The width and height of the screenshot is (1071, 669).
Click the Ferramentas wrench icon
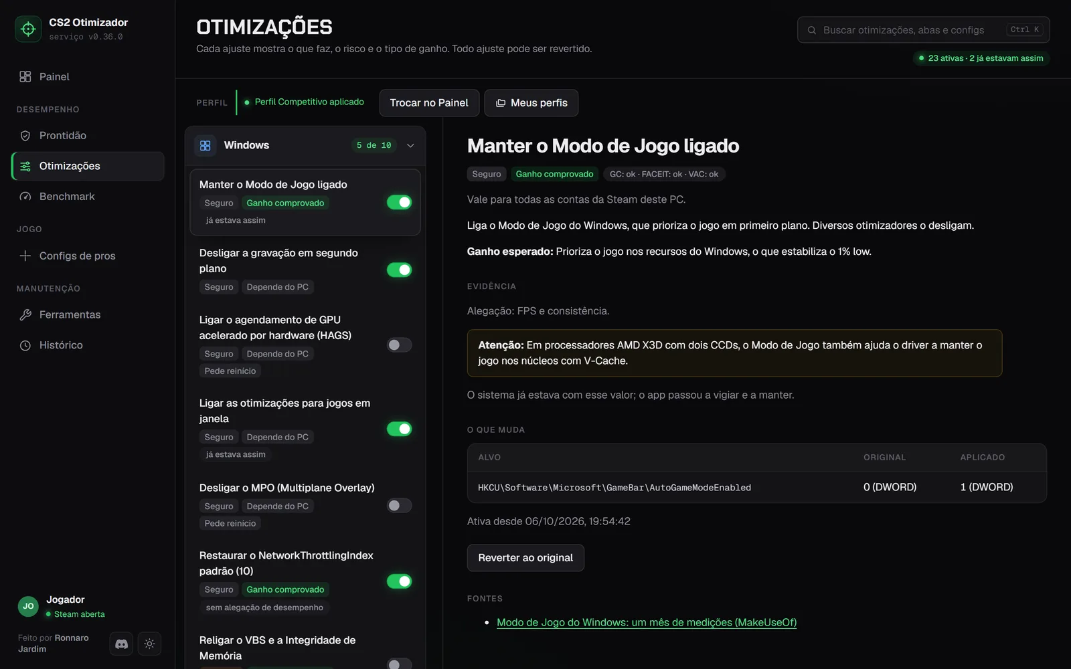[25, 314]
